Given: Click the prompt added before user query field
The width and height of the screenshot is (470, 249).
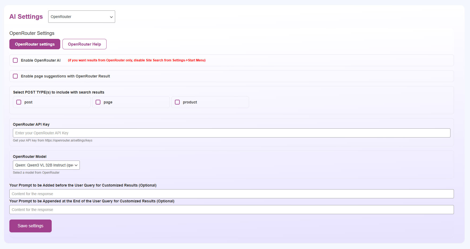Looking at the screenshot, I should point(231,194).
